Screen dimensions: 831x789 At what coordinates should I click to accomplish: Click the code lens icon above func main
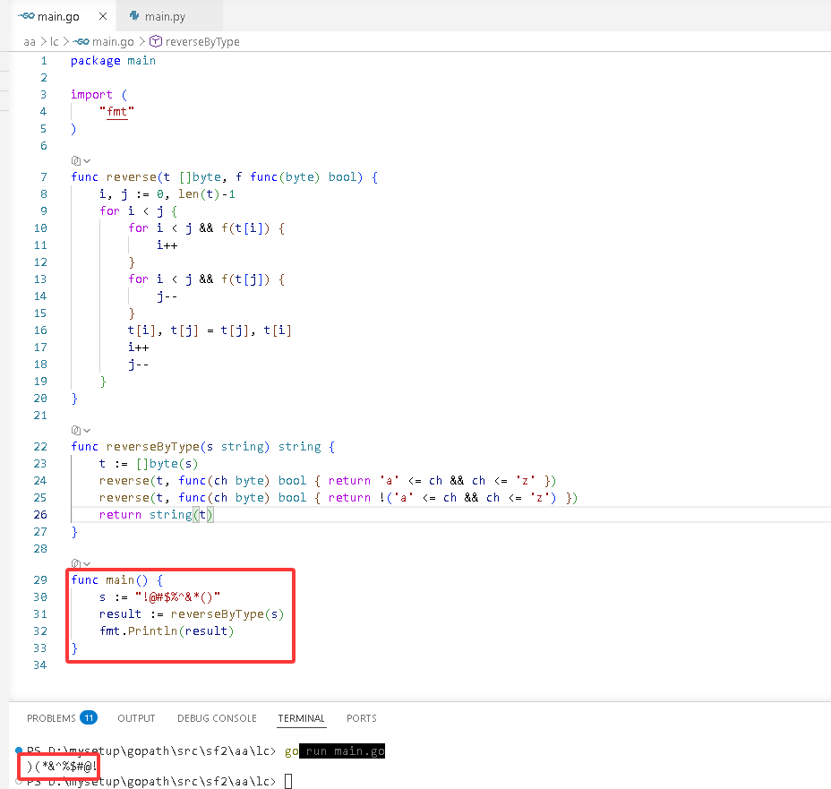[x=76, y=563]
